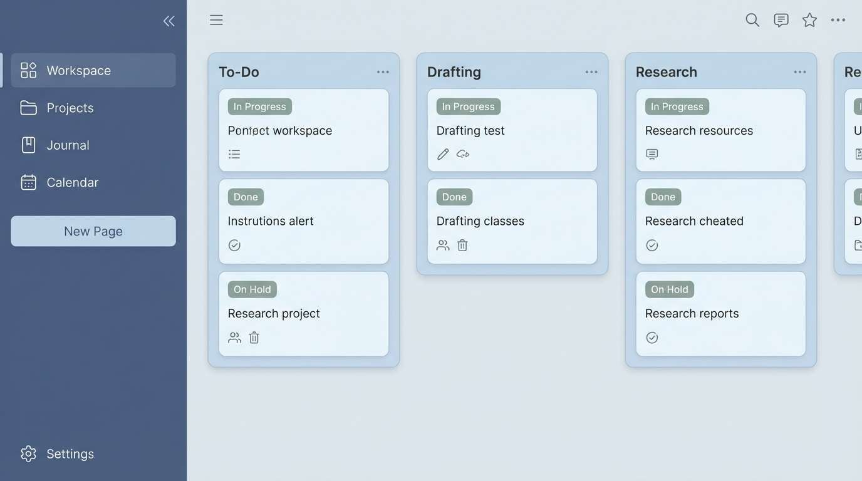Click the green In Progress badge on Drafting test

pos(468,106)
